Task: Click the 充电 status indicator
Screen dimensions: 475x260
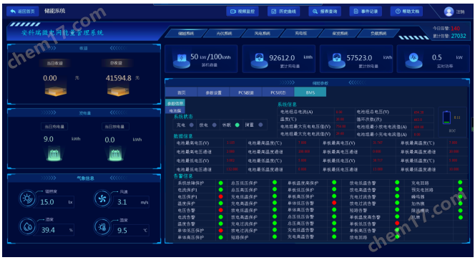Action: pos(192,125)
